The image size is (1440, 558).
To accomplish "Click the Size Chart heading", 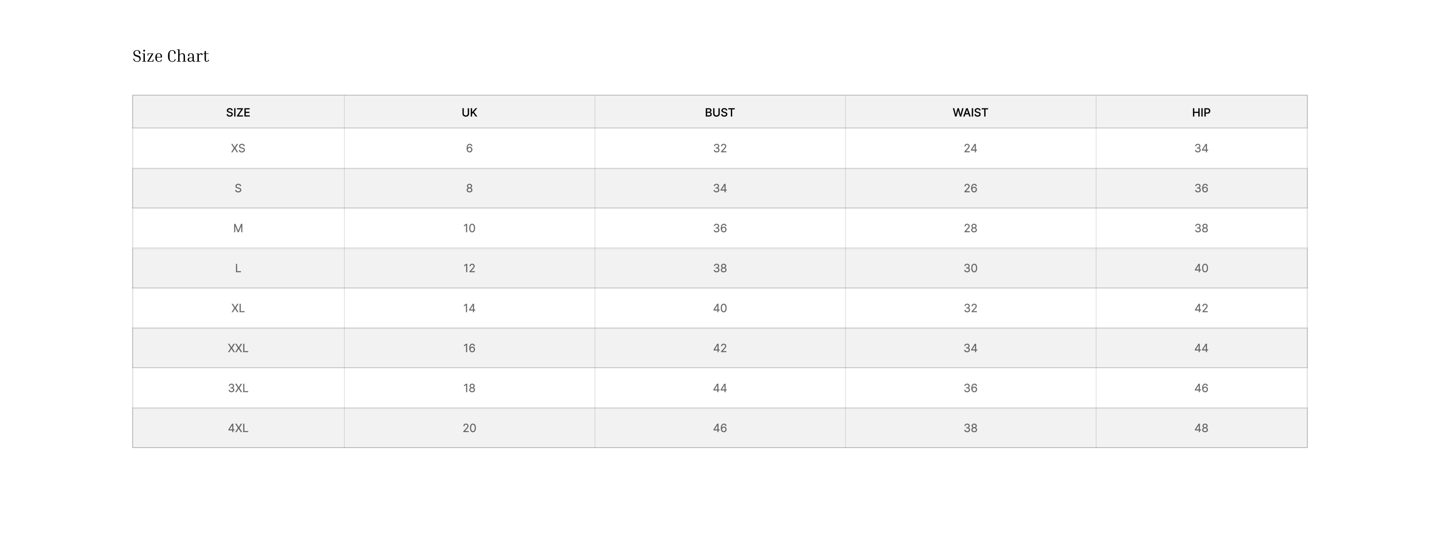I will point(171,56).
